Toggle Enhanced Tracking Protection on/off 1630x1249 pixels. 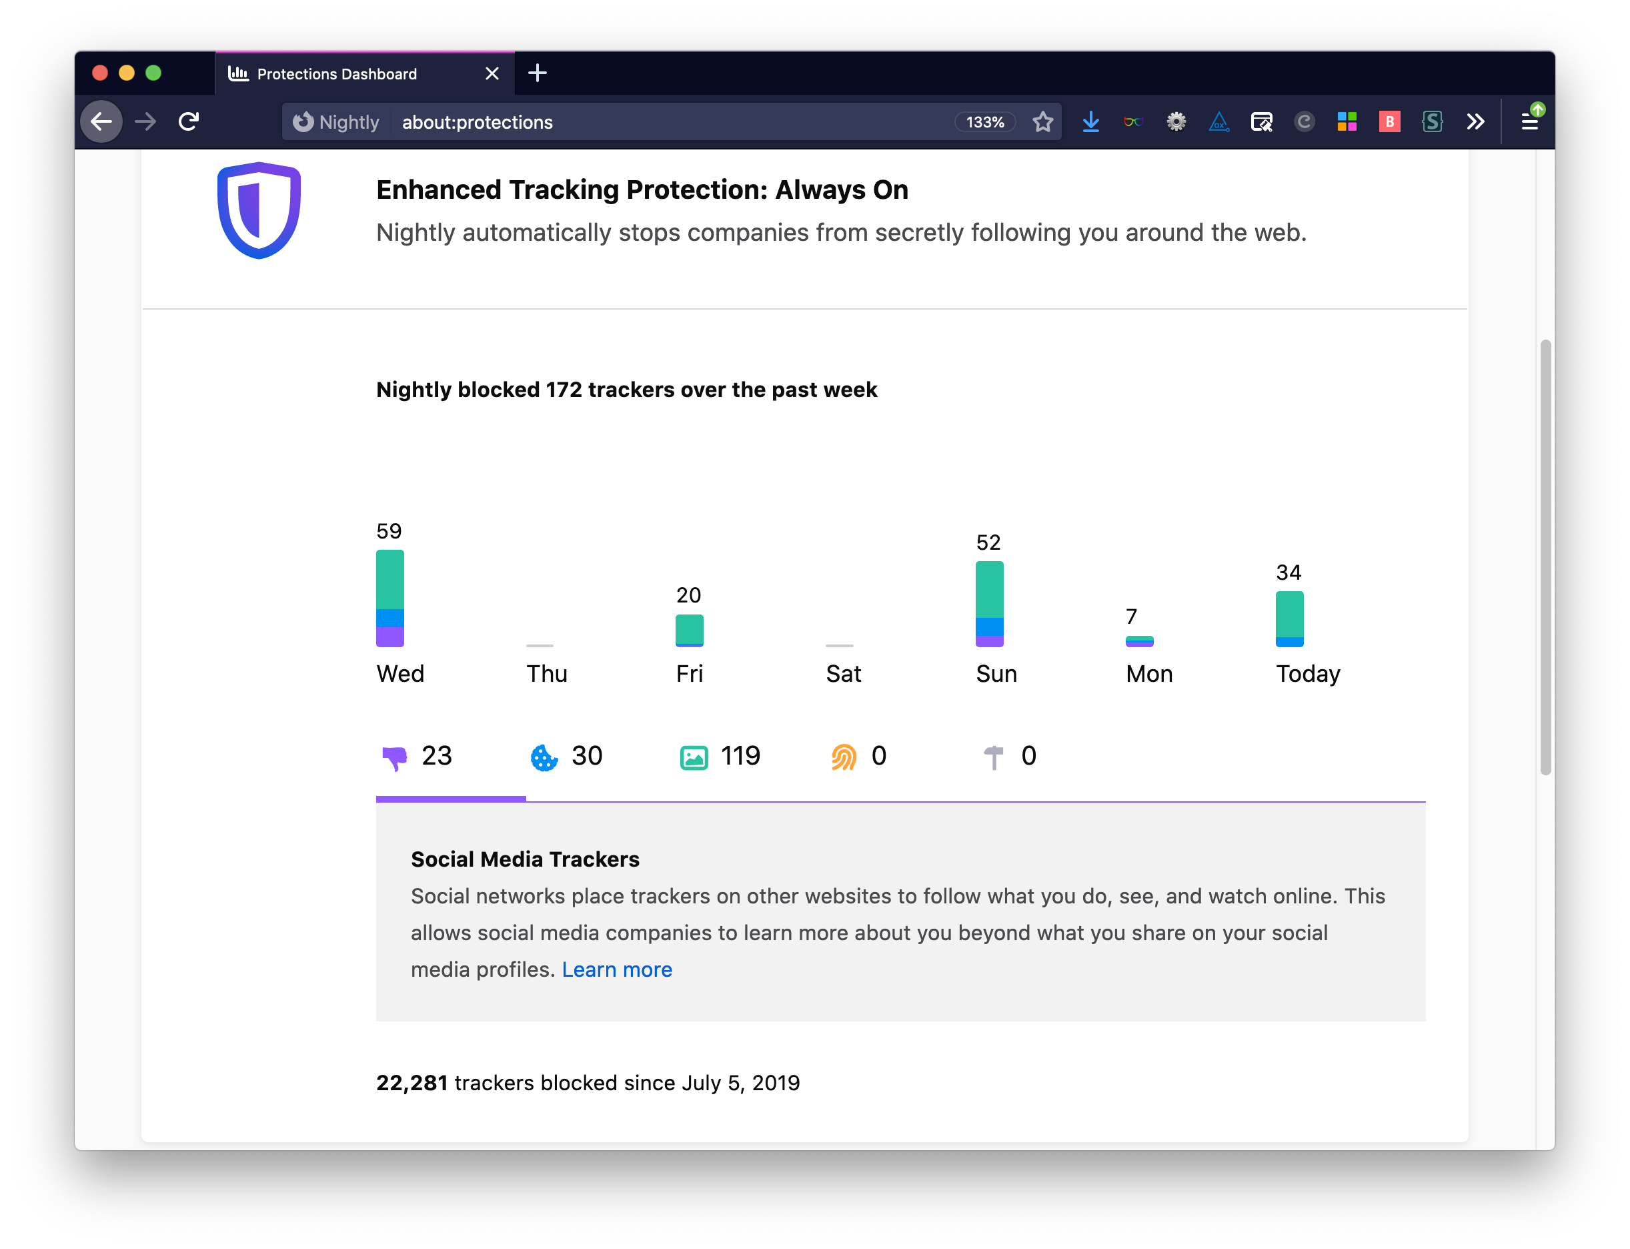tap(259, 210)
